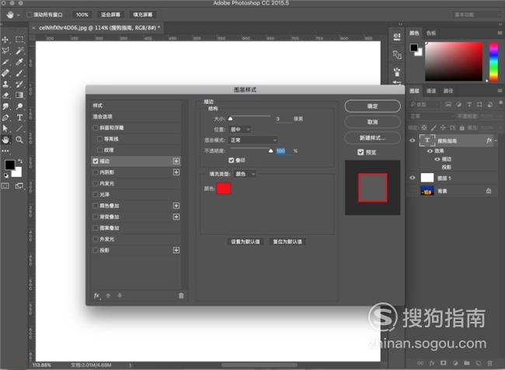
Task: Hide the 图层 1 layer eye icon
Action: pyautogui.click(x=413, y=178)
